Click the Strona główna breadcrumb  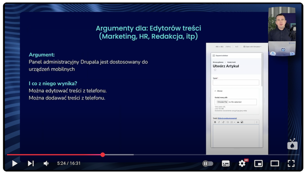click(x=218, y=62)
